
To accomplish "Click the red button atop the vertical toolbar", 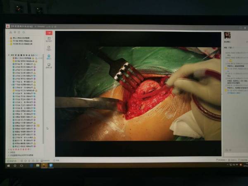I will (49, 33).
